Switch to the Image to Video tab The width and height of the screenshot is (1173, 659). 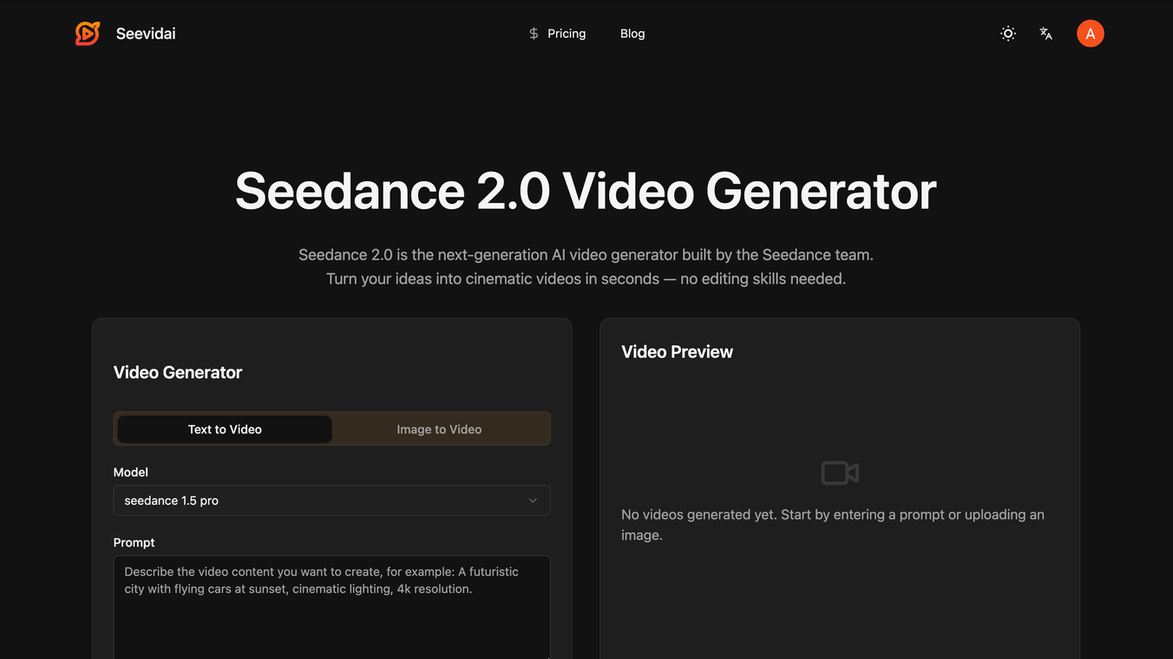439,429
